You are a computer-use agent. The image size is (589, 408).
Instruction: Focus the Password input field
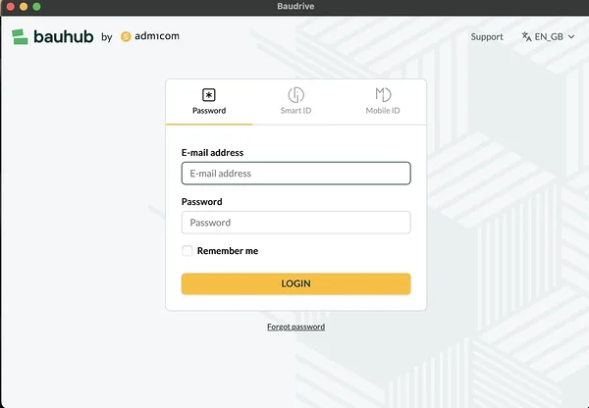(295, 223)
